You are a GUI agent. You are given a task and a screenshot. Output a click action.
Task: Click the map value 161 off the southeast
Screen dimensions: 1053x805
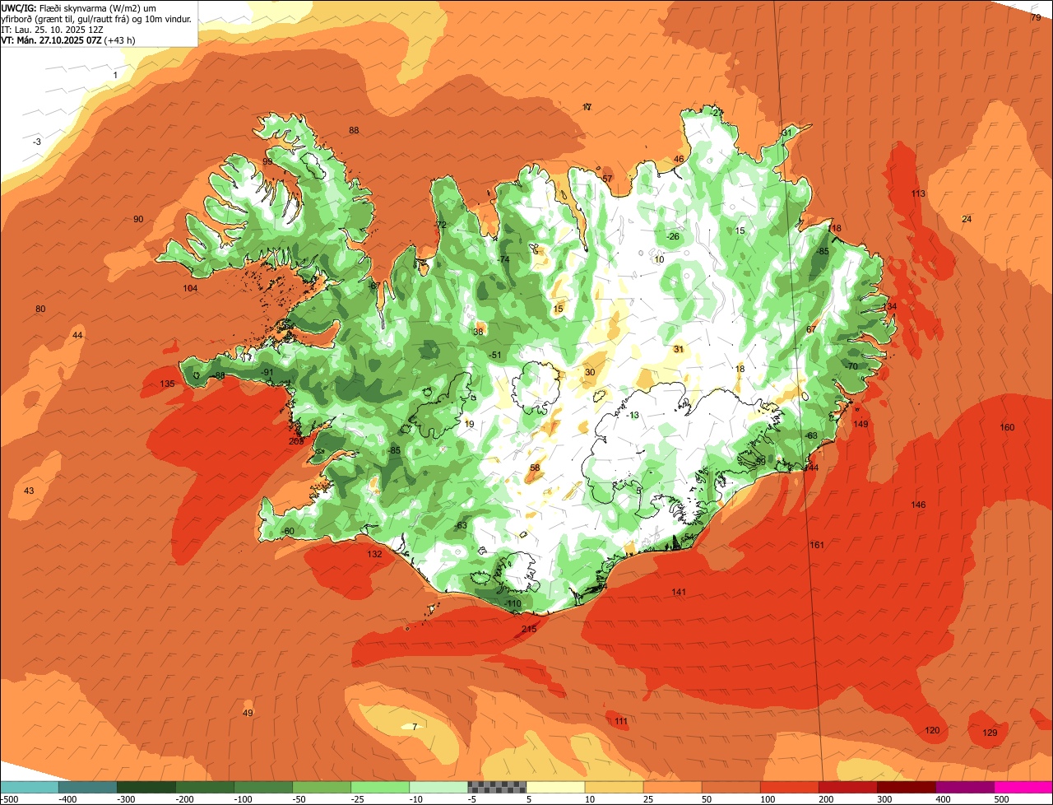(x=817, y=545)
